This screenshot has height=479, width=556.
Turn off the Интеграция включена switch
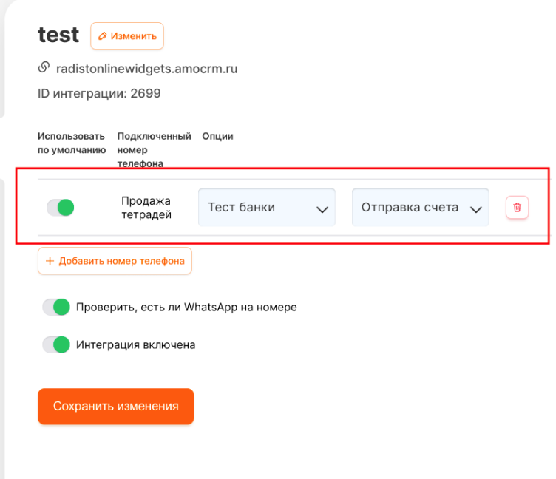click(x=56, y=344)
